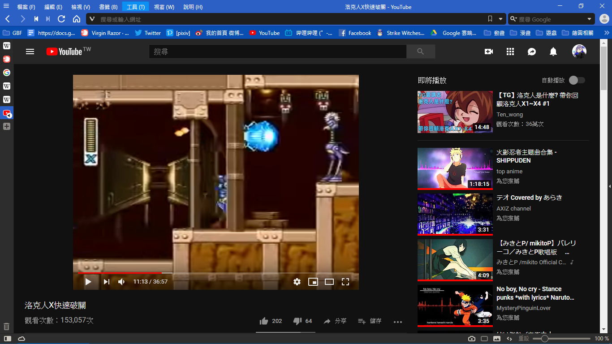The image size is (612, 344).
Task: Click the YouTube search magnifier button
Action: [420, 52]
